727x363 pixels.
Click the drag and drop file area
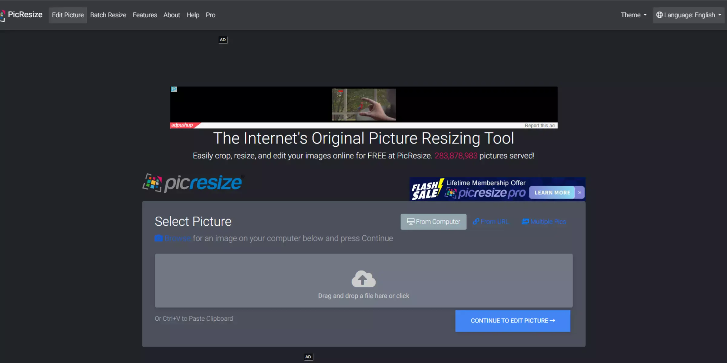363,280
